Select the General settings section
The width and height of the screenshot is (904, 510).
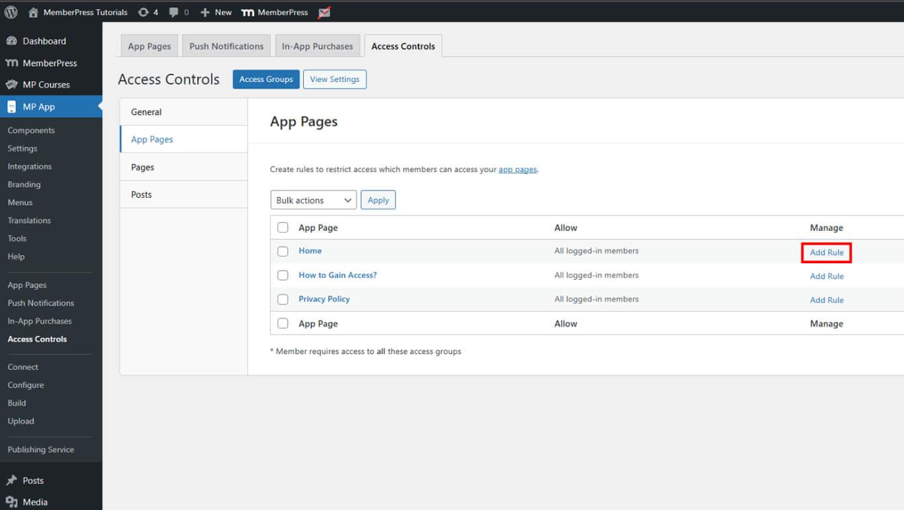coord(146,112)
